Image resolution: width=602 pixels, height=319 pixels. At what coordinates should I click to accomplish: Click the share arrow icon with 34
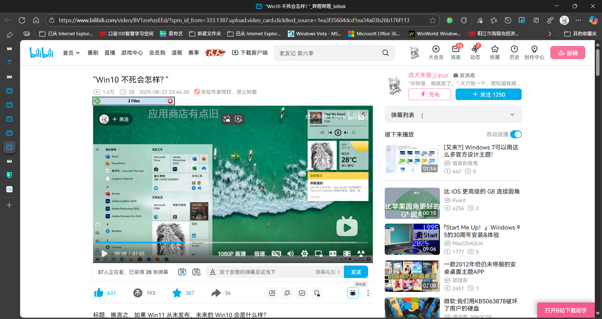pos(216,293)
